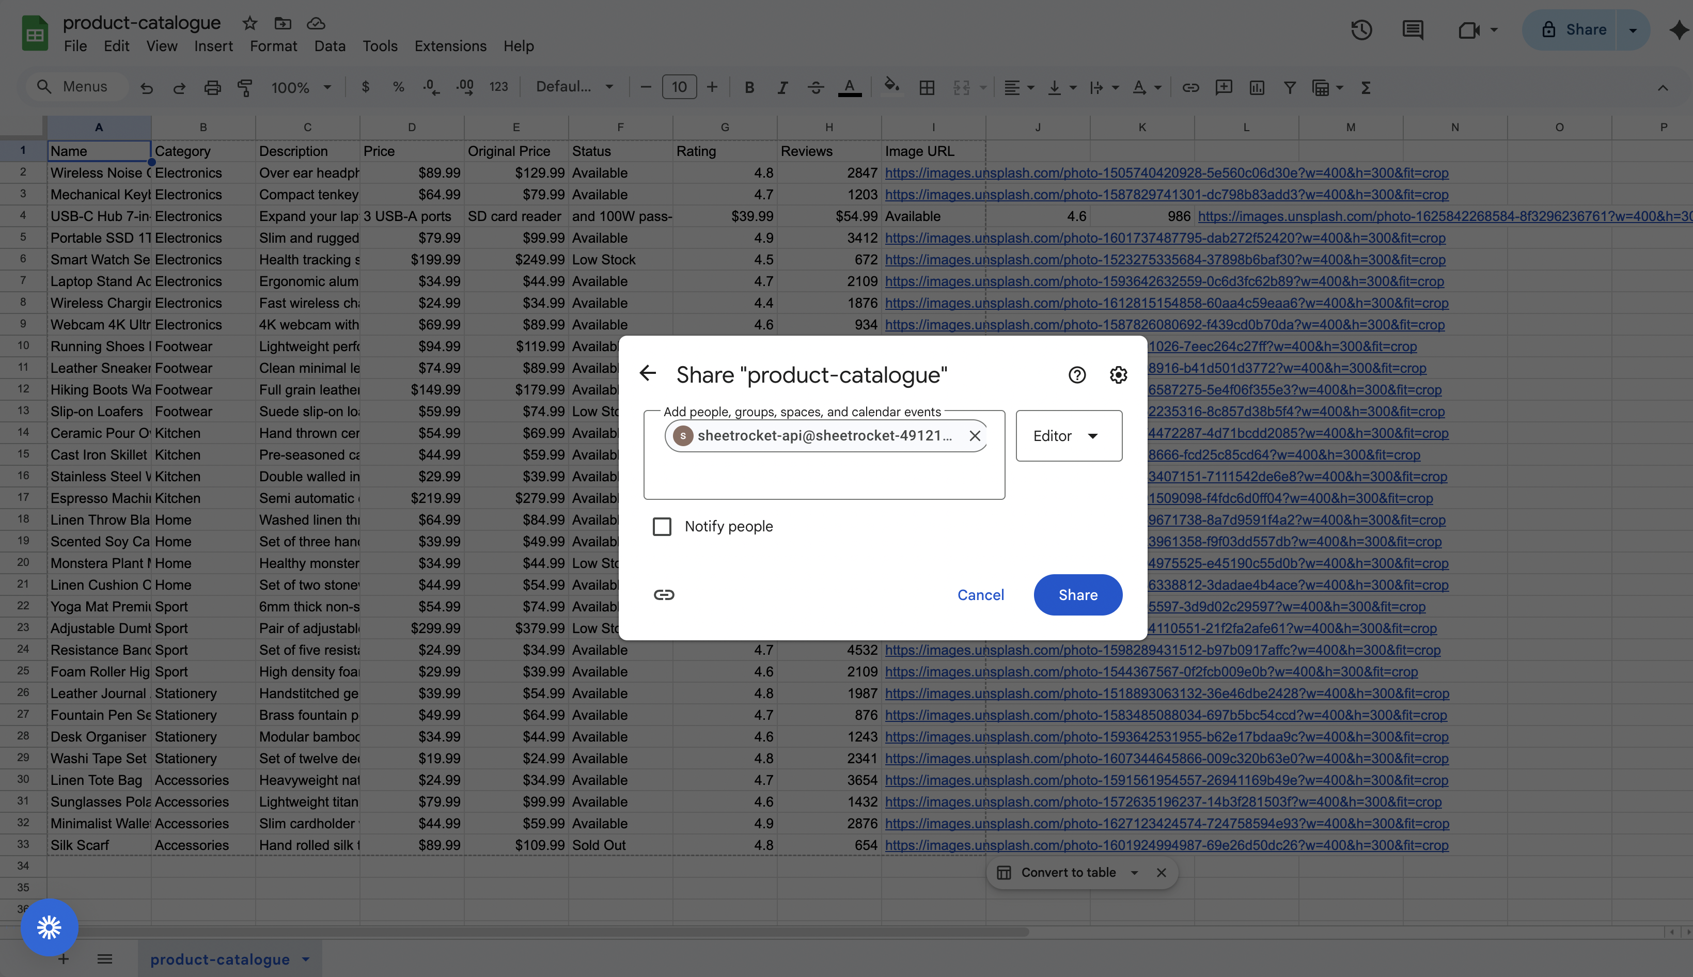Click the text color button
The image size is (1693, 977).
849,87
